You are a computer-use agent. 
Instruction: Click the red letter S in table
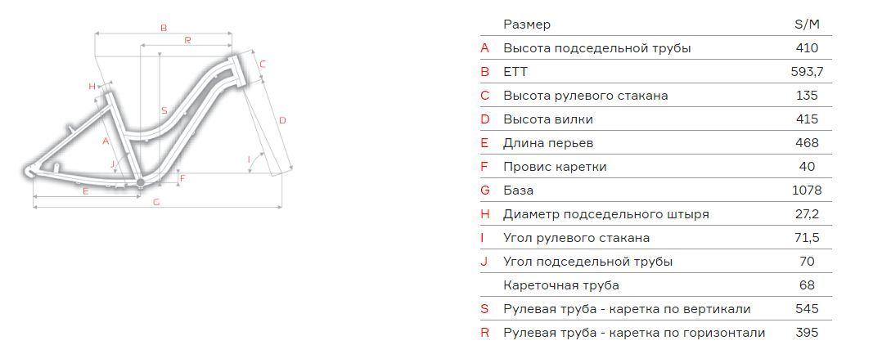484,309
